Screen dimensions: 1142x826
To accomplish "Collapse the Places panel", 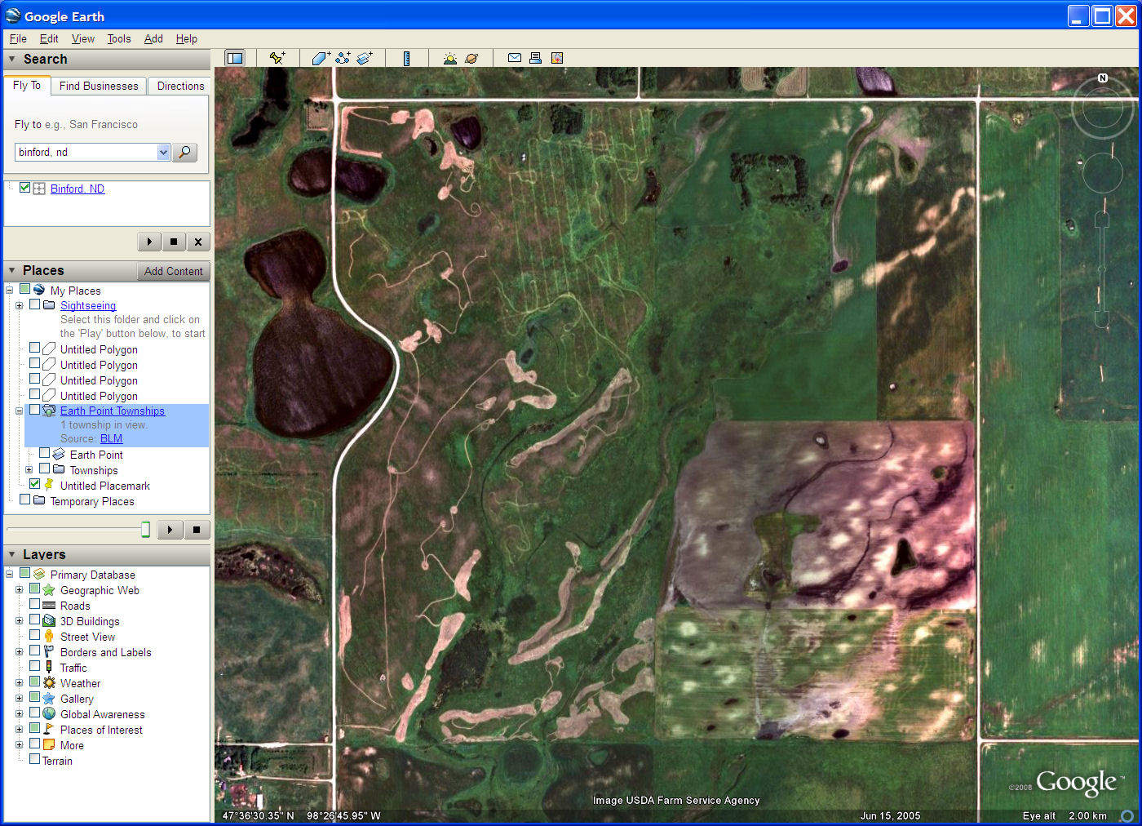I will [x=12, y=270].
